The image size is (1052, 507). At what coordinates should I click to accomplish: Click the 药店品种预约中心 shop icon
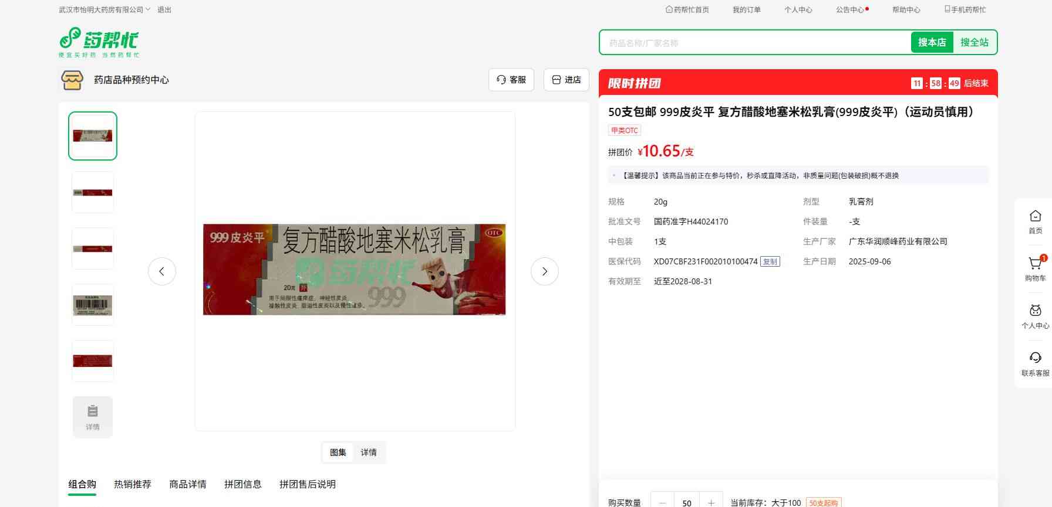point(72,80)
